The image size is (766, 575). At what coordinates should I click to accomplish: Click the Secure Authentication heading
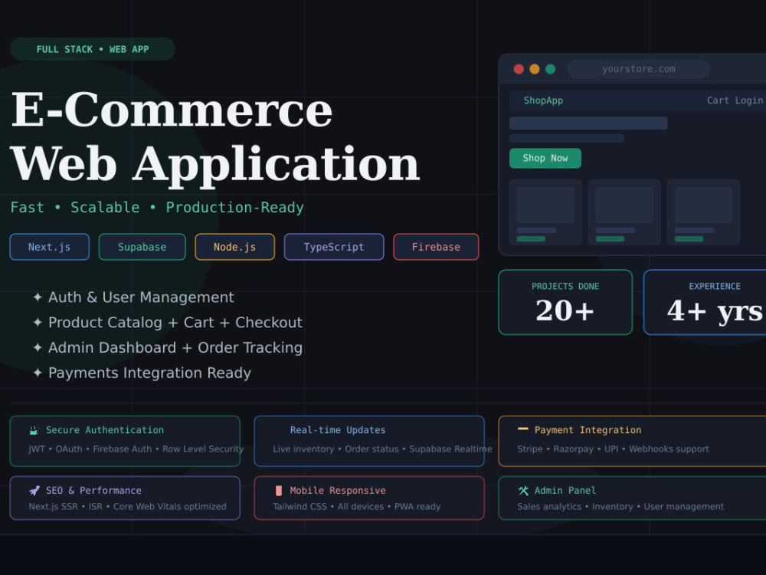tap(105, 430)
